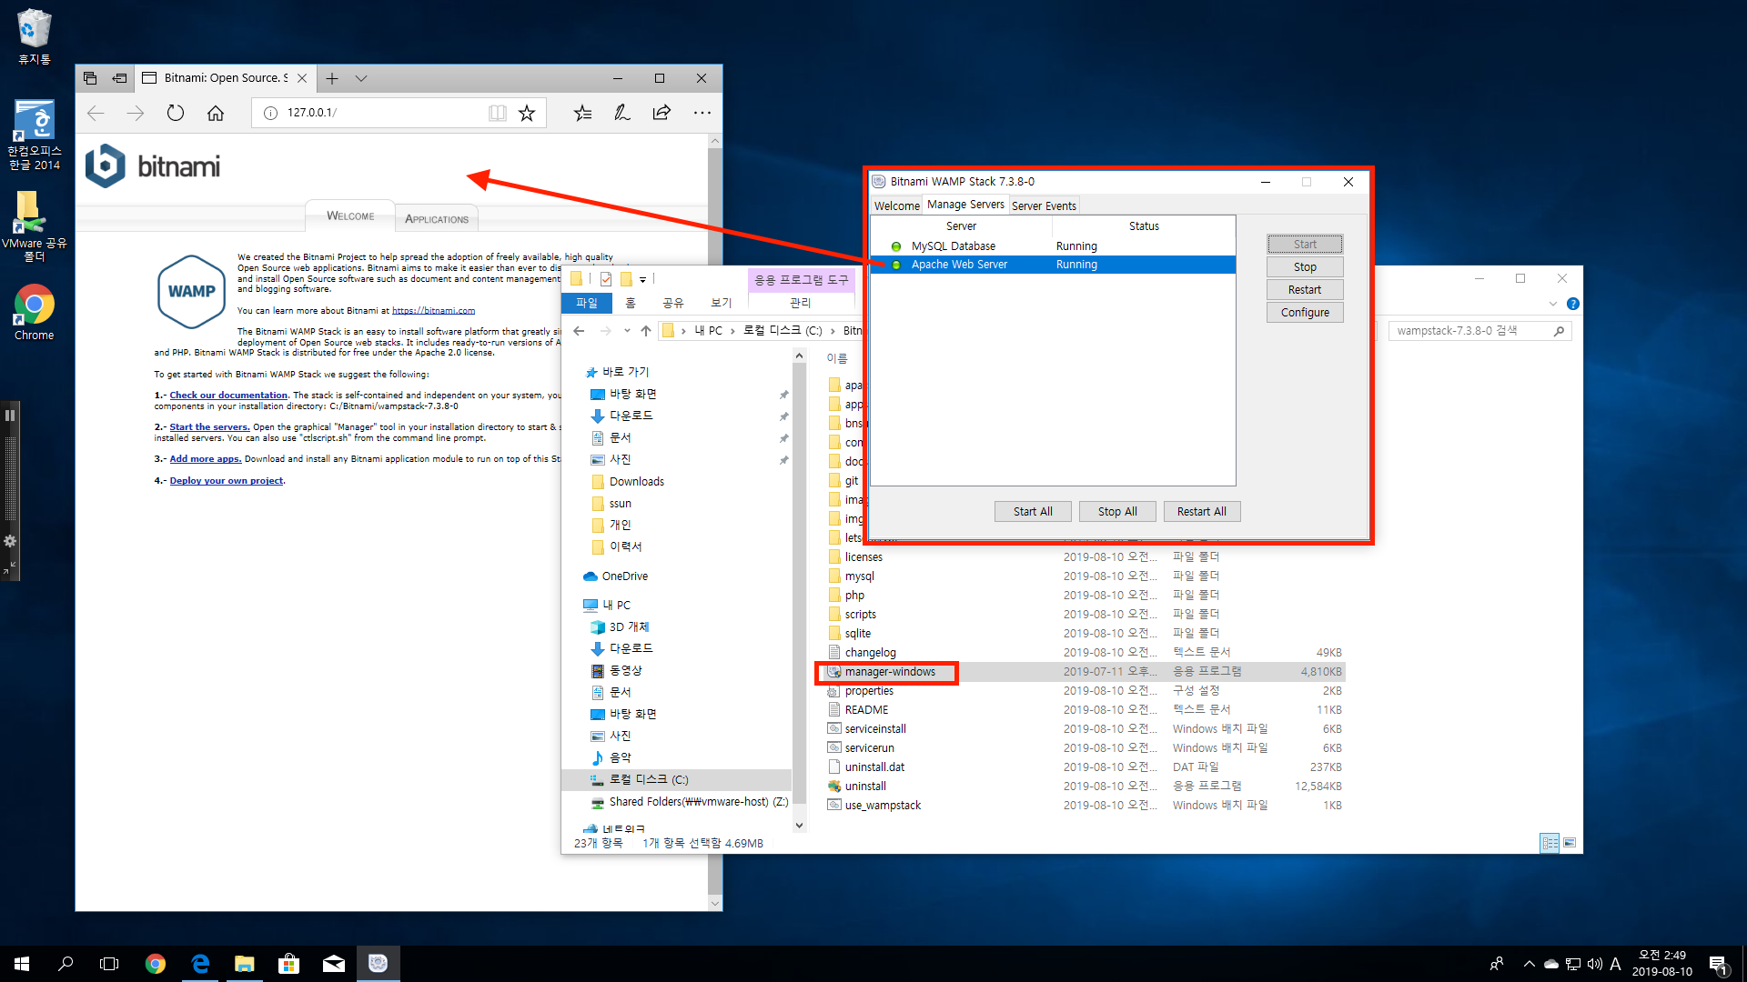The height and width of the screenshot is (982, 1747).
Task: Click Start All servers button
Action: [x=1033, y=512]
